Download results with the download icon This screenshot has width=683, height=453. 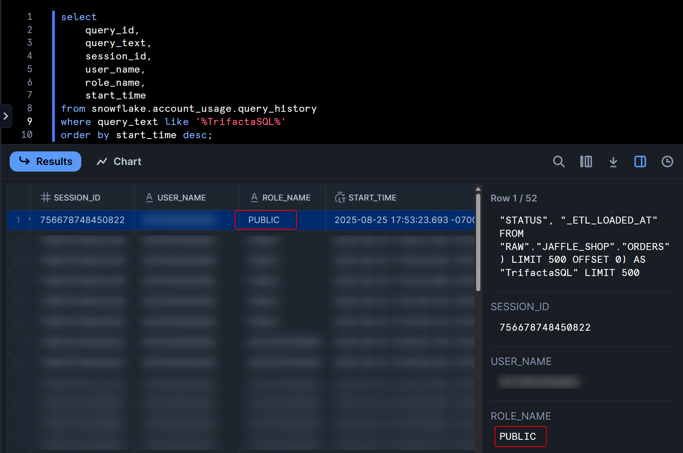pyautogui.click(x=613, y=161)
